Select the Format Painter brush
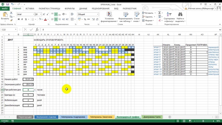This screenshot has height=125, width=222. [x=11, y=20]
